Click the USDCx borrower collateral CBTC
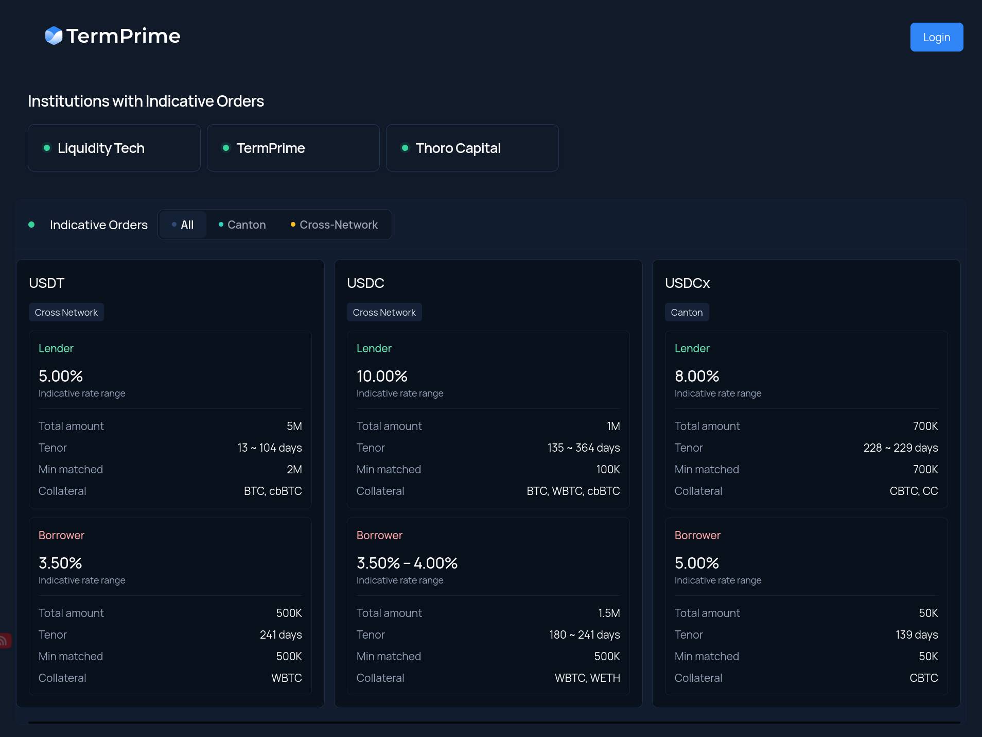The image size is (982, 737). click(x=924, y=678)
